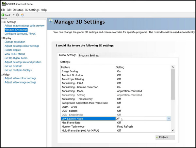Select the Image Scaling row
Screen dimensions: 196x148
click(116, 71)
